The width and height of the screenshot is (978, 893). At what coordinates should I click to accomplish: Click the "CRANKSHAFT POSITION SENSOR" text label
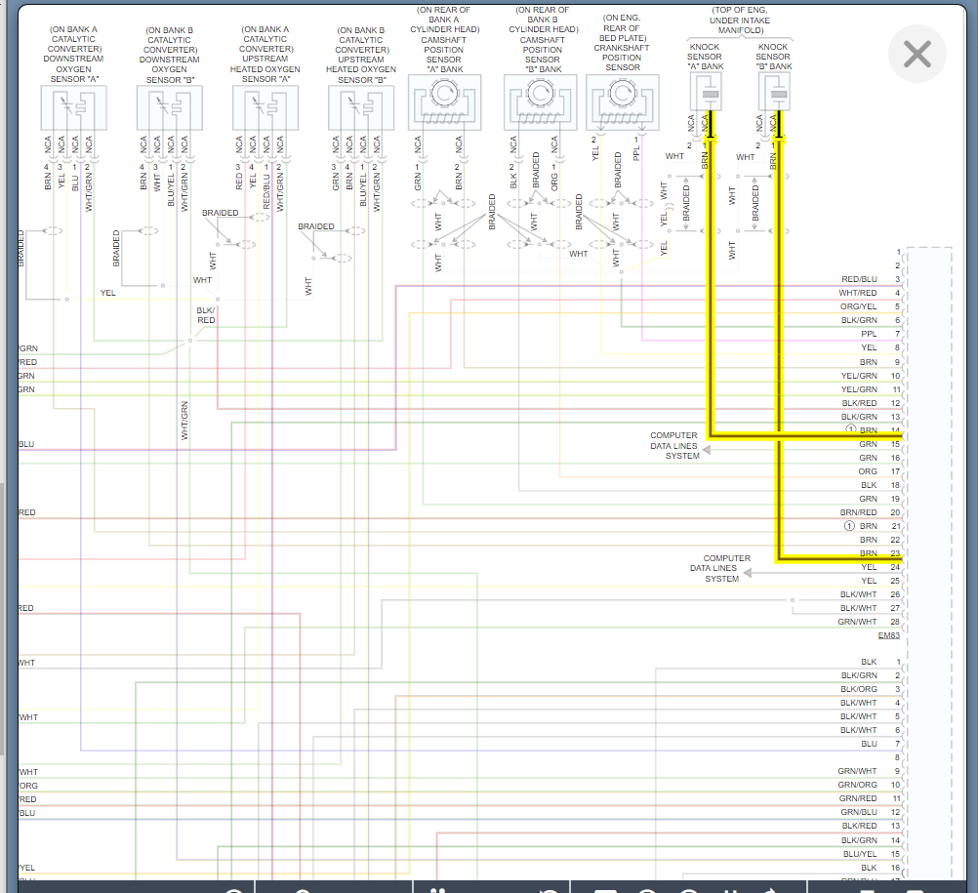tap(622, 58)
